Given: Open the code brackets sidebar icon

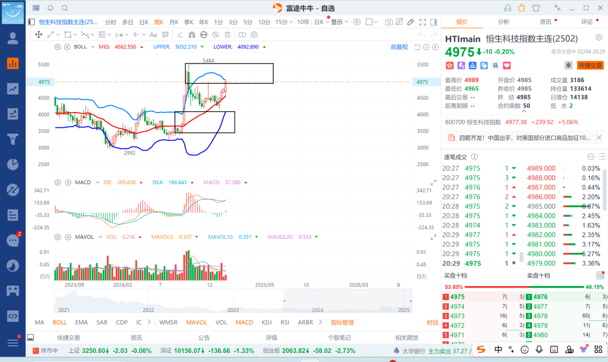Looking at the screenshot, I should 13,316.
